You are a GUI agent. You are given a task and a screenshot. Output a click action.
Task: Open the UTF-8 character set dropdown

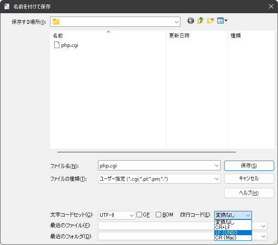coord(132,215)
